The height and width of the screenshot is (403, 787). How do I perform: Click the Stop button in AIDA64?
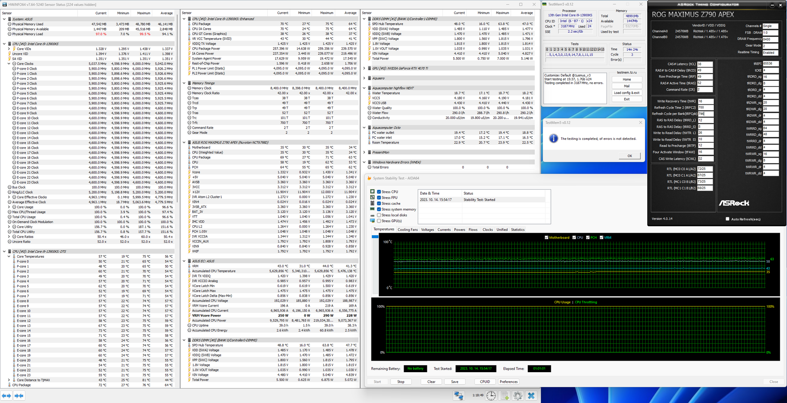pos(400,382)
